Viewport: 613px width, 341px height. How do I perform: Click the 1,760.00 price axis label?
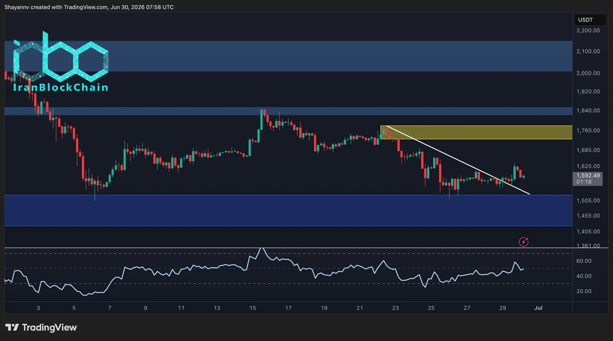pyautogui.click(x=588, y=131)
